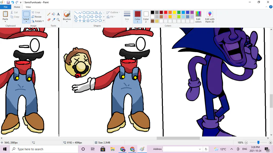Choose the Right arrow shape
273x153 pixels.
92,17
